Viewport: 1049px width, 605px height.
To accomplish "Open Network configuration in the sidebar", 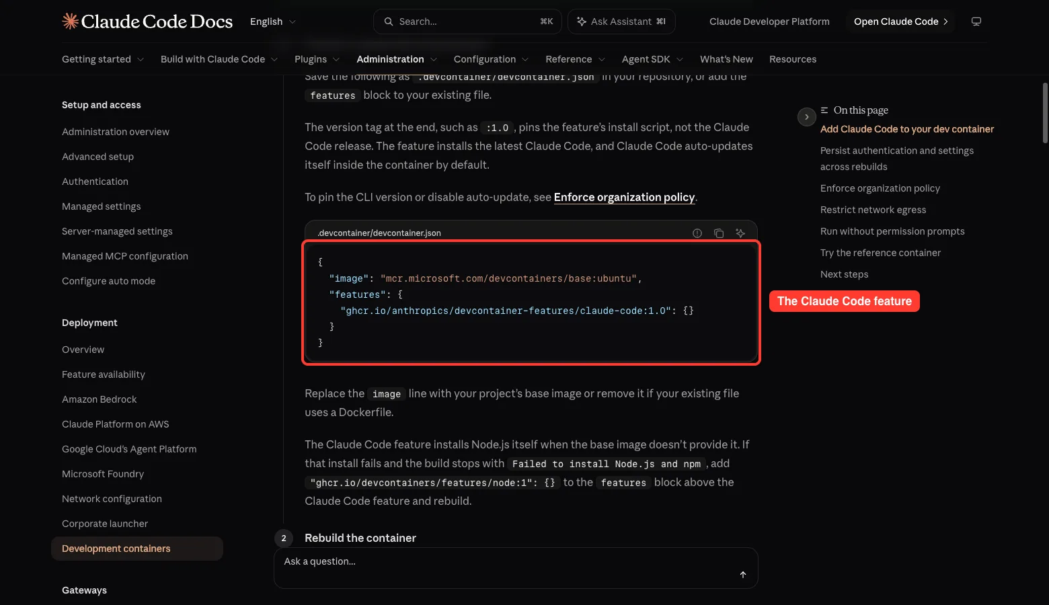I will (x=112, y=499).
